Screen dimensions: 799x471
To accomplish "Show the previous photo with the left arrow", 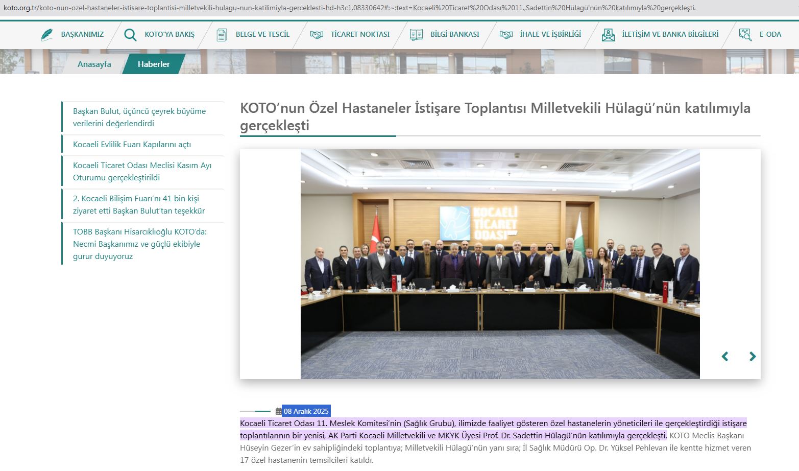I will pos(724,357).
